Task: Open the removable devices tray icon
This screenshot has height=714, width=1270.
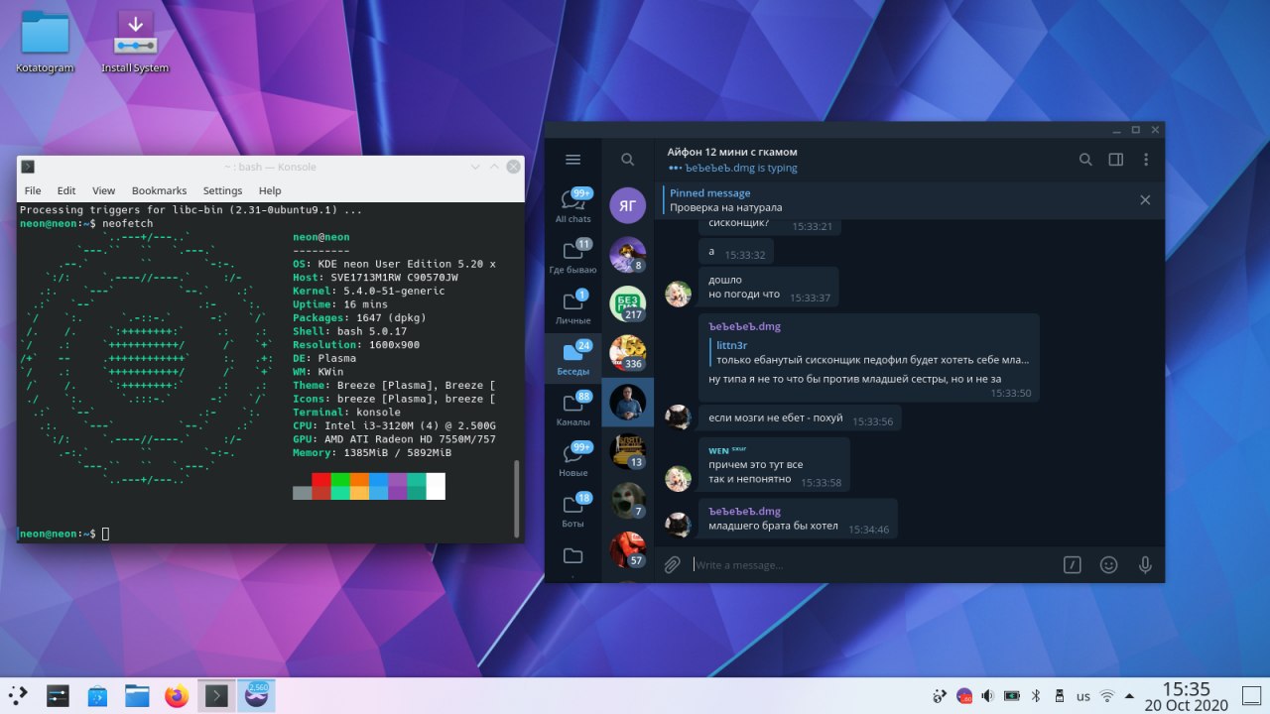Action: (1059, 696)
